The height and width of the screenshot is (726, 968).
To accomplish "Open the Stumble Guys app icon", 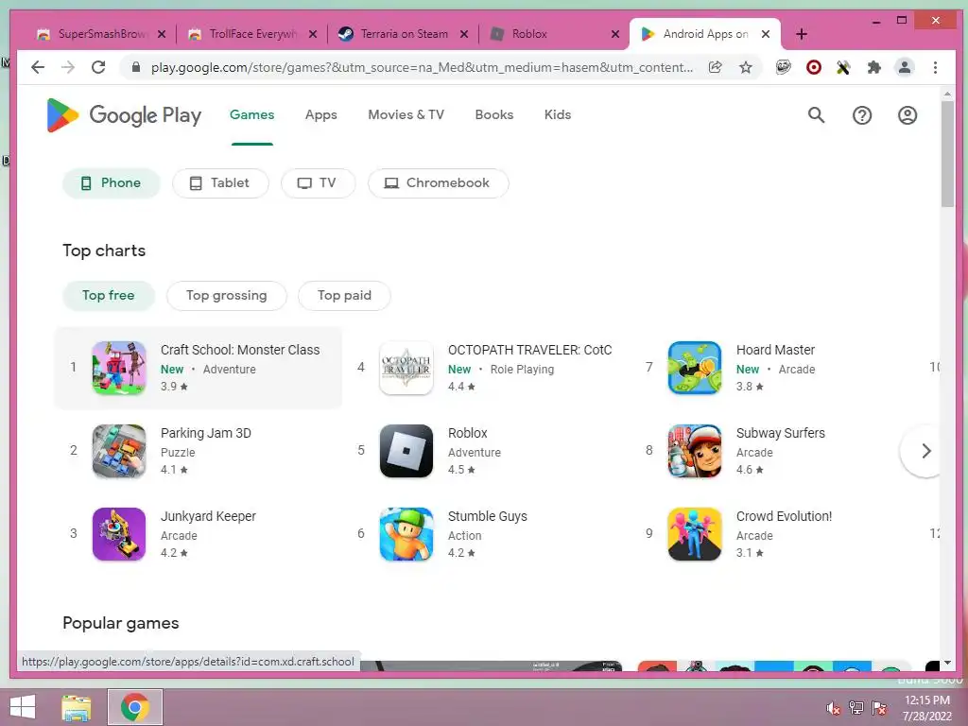I will [406, 534].
